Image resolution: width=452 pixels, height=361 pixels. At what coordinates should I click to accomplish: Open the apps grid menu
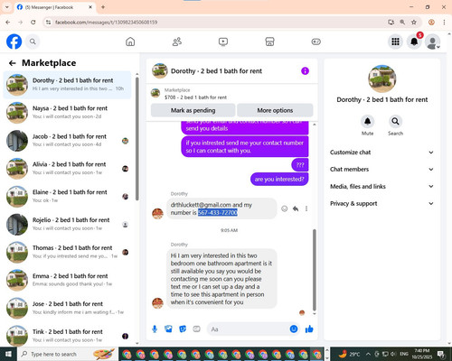(395, 42)
